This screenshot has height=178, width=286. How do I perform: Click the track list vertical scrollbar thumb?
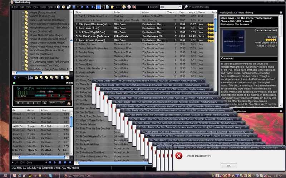click(216, 25)
